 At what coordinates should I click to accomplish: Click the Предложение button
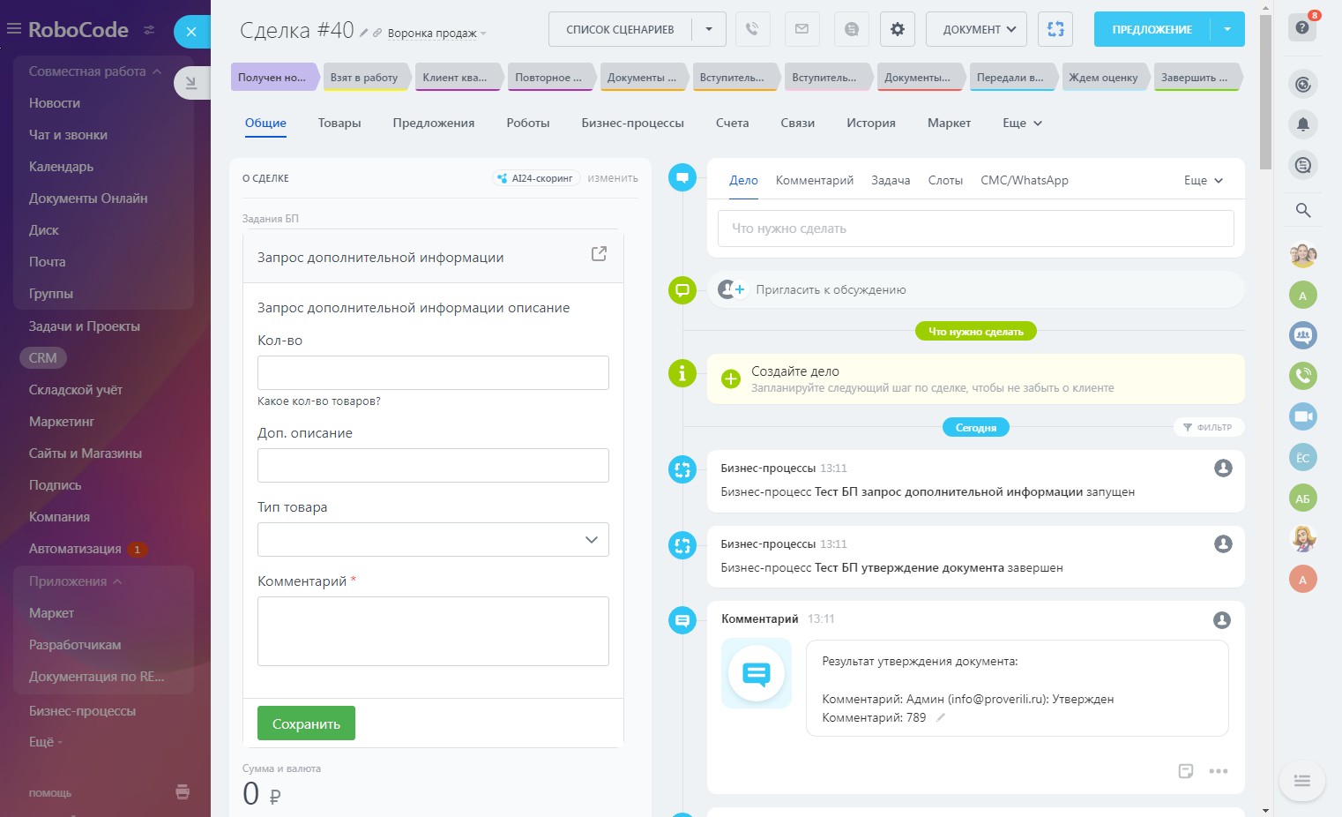tap(1151, 29)
